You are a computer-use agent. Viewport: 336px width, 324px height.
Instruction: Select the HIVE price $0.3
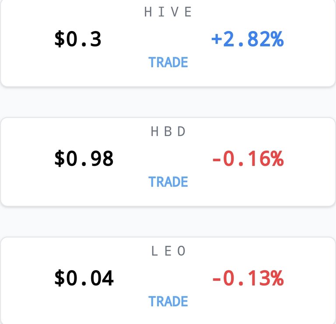coord(78,39)
